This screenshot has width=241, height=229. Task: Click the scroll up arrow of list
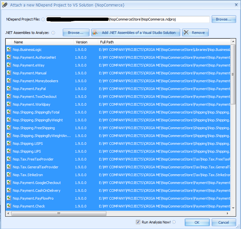233,41
